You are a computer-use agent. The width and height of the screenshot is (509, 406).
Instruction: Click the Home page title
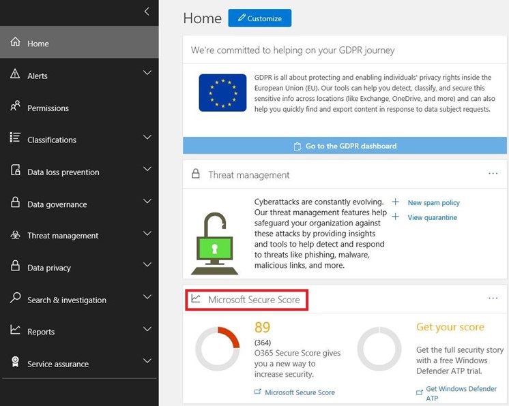point(203,18)
